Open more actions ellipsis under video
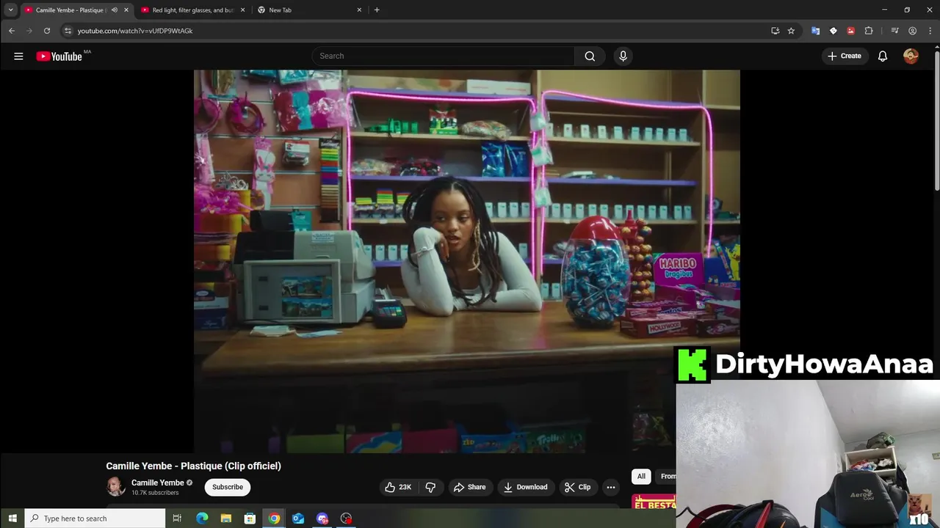This screenshot has width=940, height=528. pyautogui.click(x=610, y=487)
